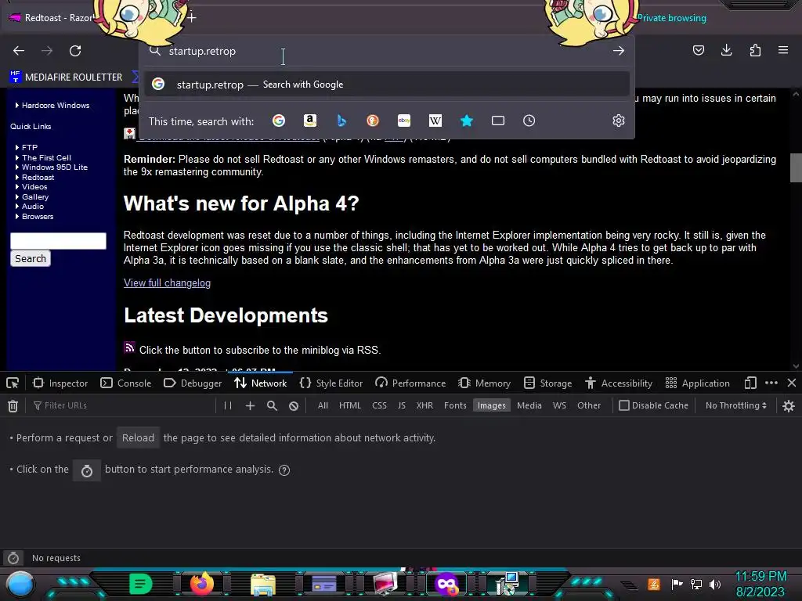Open the extensions puzzle icon

[755, 50]
